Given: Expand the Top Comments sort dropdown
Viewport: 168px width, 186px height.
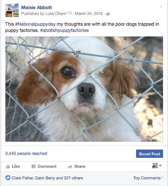Looking at the screenshot, I should (148, 178).
